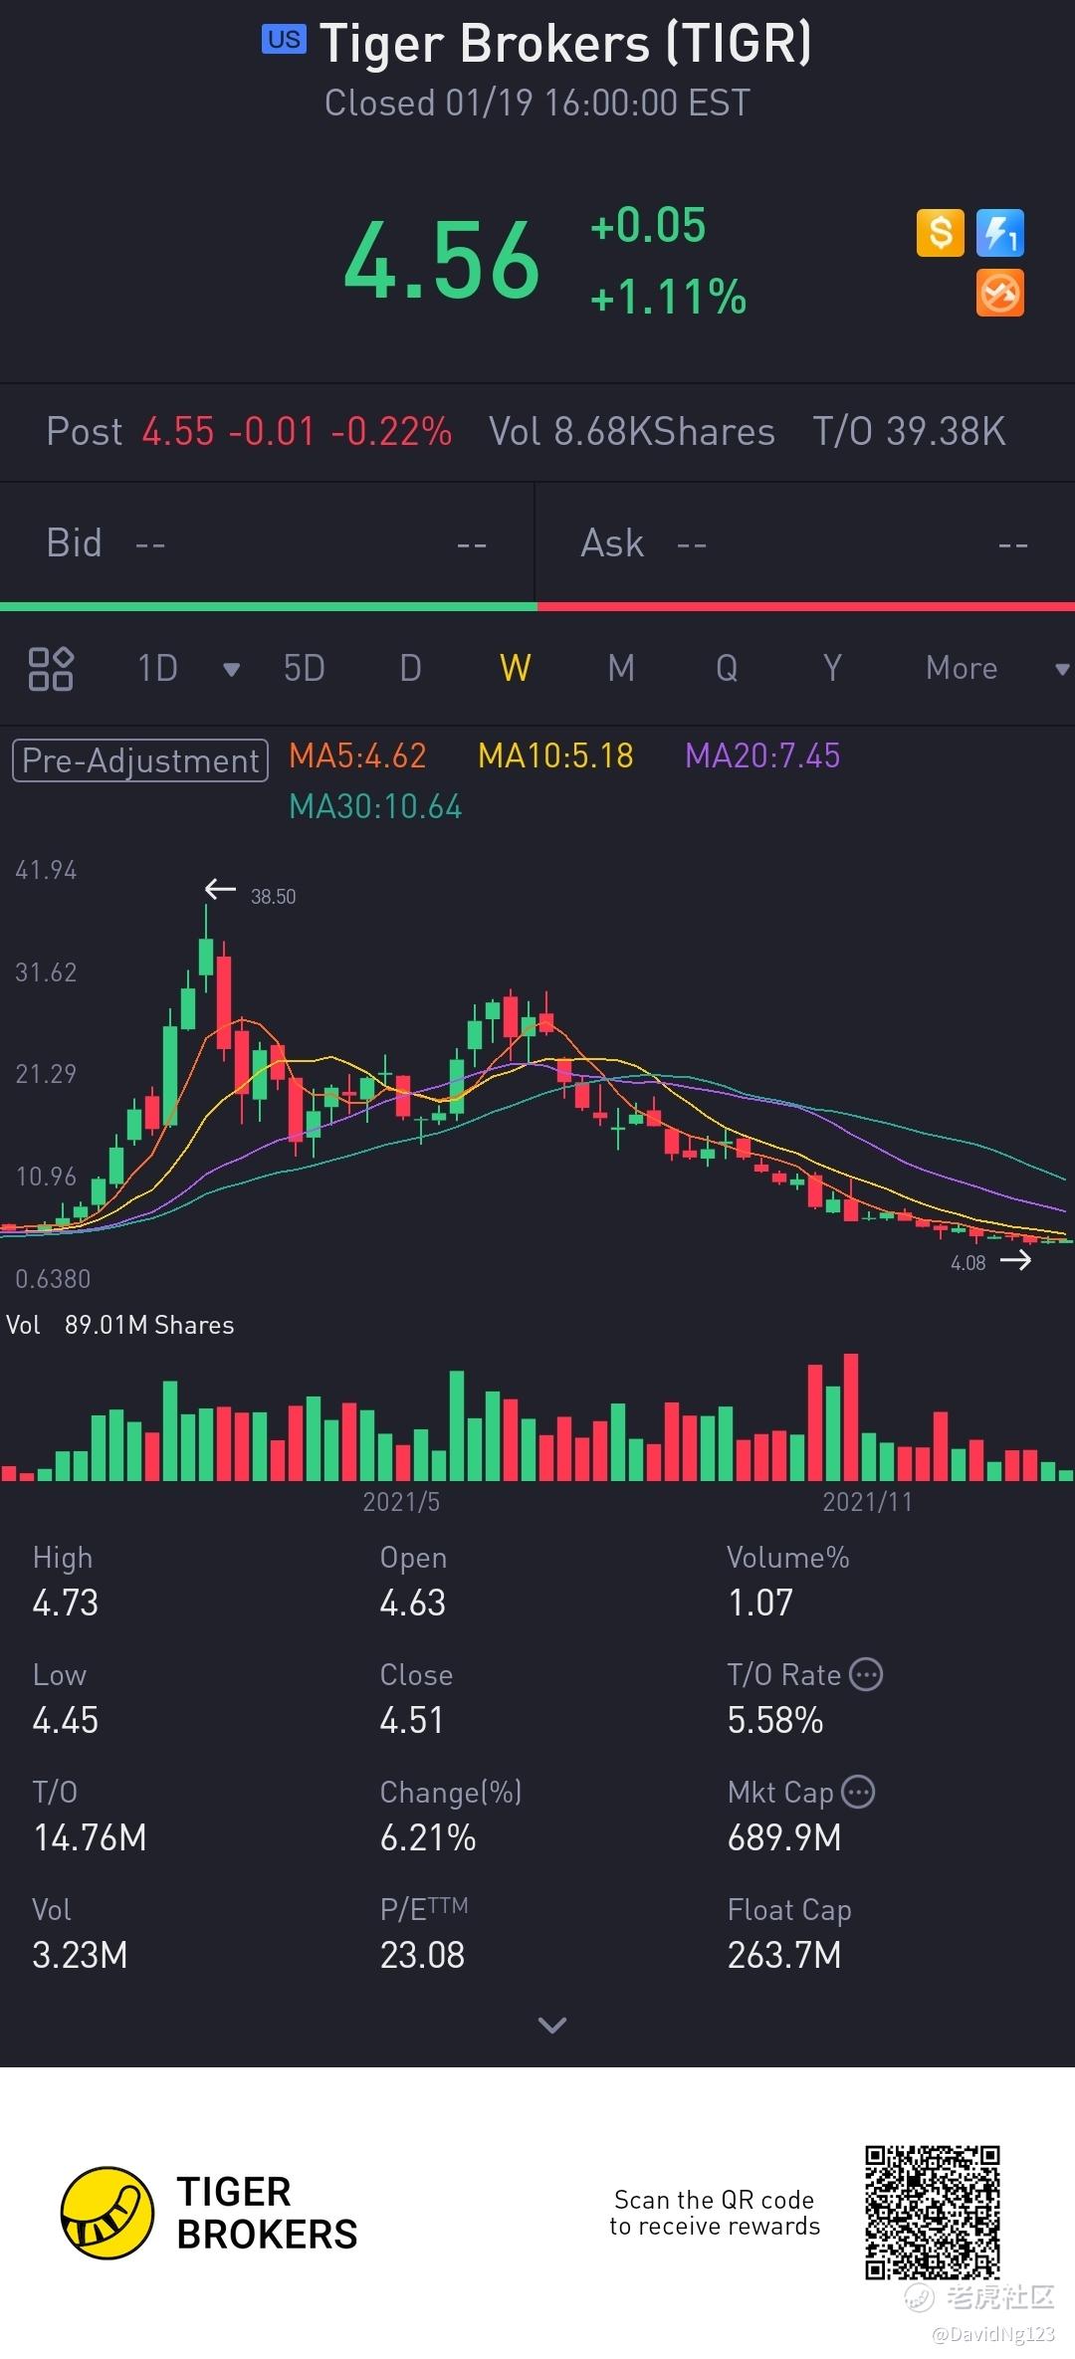Select the Y yearly chart tab

832,668
